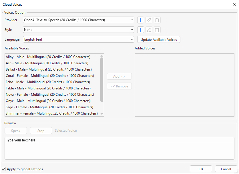The width and height of the screenshot is (239, 174).
Task: Choose the Nova female voice
Action: click(50, 95)
